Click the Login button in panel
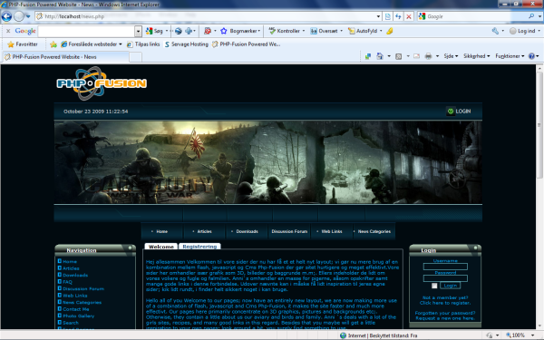The height and width of the screenshot is (340, 544). [x=450, y=286]
